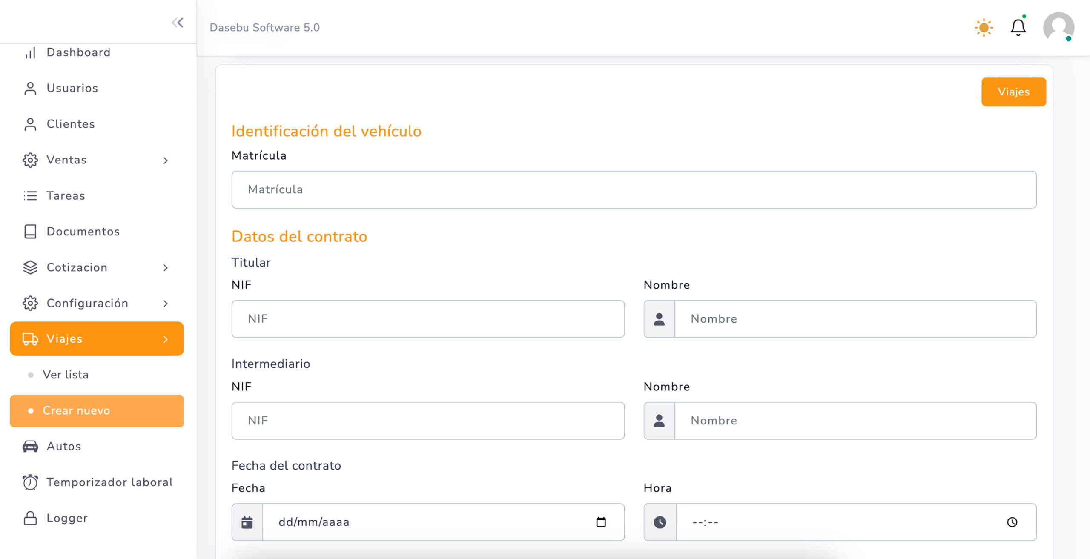Go to Usuarios section
Image resolution: width=1090 pixels, height=559 pixels.
[x=97, y=88]
